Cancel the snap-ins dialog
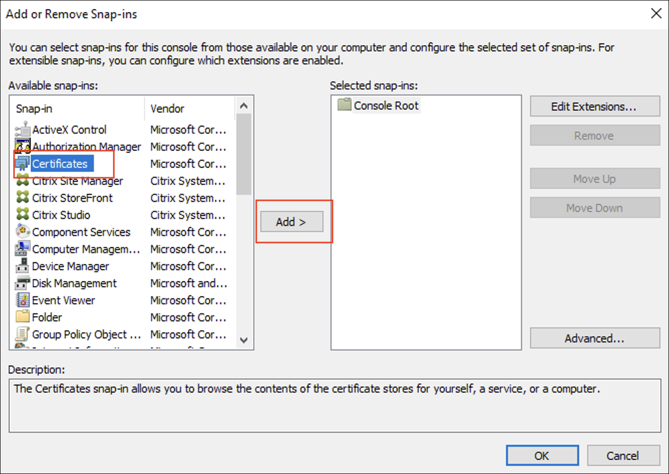Viewport: 669px width, 474px height. click(x=623, y=455)
